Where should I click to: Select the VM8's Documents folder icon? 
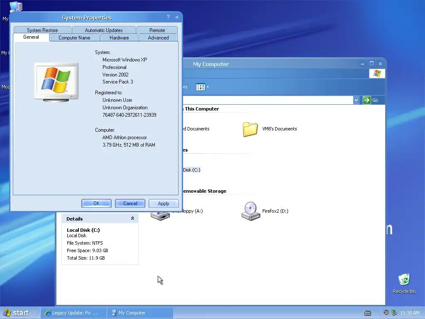coord(250,129)
